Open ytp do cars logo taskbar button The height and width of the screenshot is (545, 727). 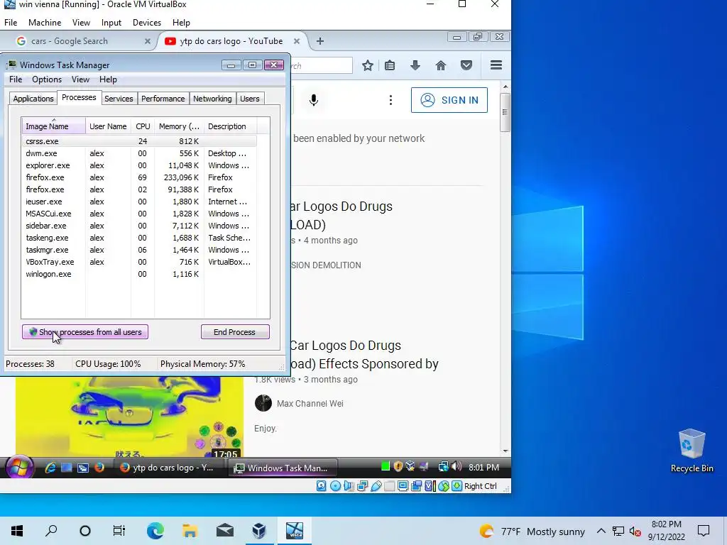pyautogui.click(x=168, y=468)
